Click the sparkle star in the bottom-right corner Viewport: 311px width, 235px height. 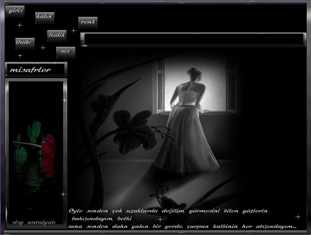(298, 216)
